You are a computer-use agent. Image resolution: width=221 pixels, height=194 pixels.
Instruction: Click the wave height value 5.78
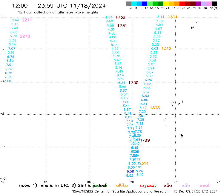(116, 56)
